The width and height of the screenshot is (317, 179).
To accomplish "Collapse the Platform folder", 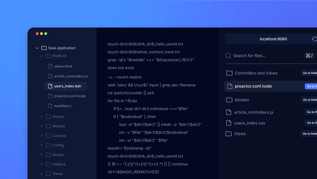I will [41, 56].
